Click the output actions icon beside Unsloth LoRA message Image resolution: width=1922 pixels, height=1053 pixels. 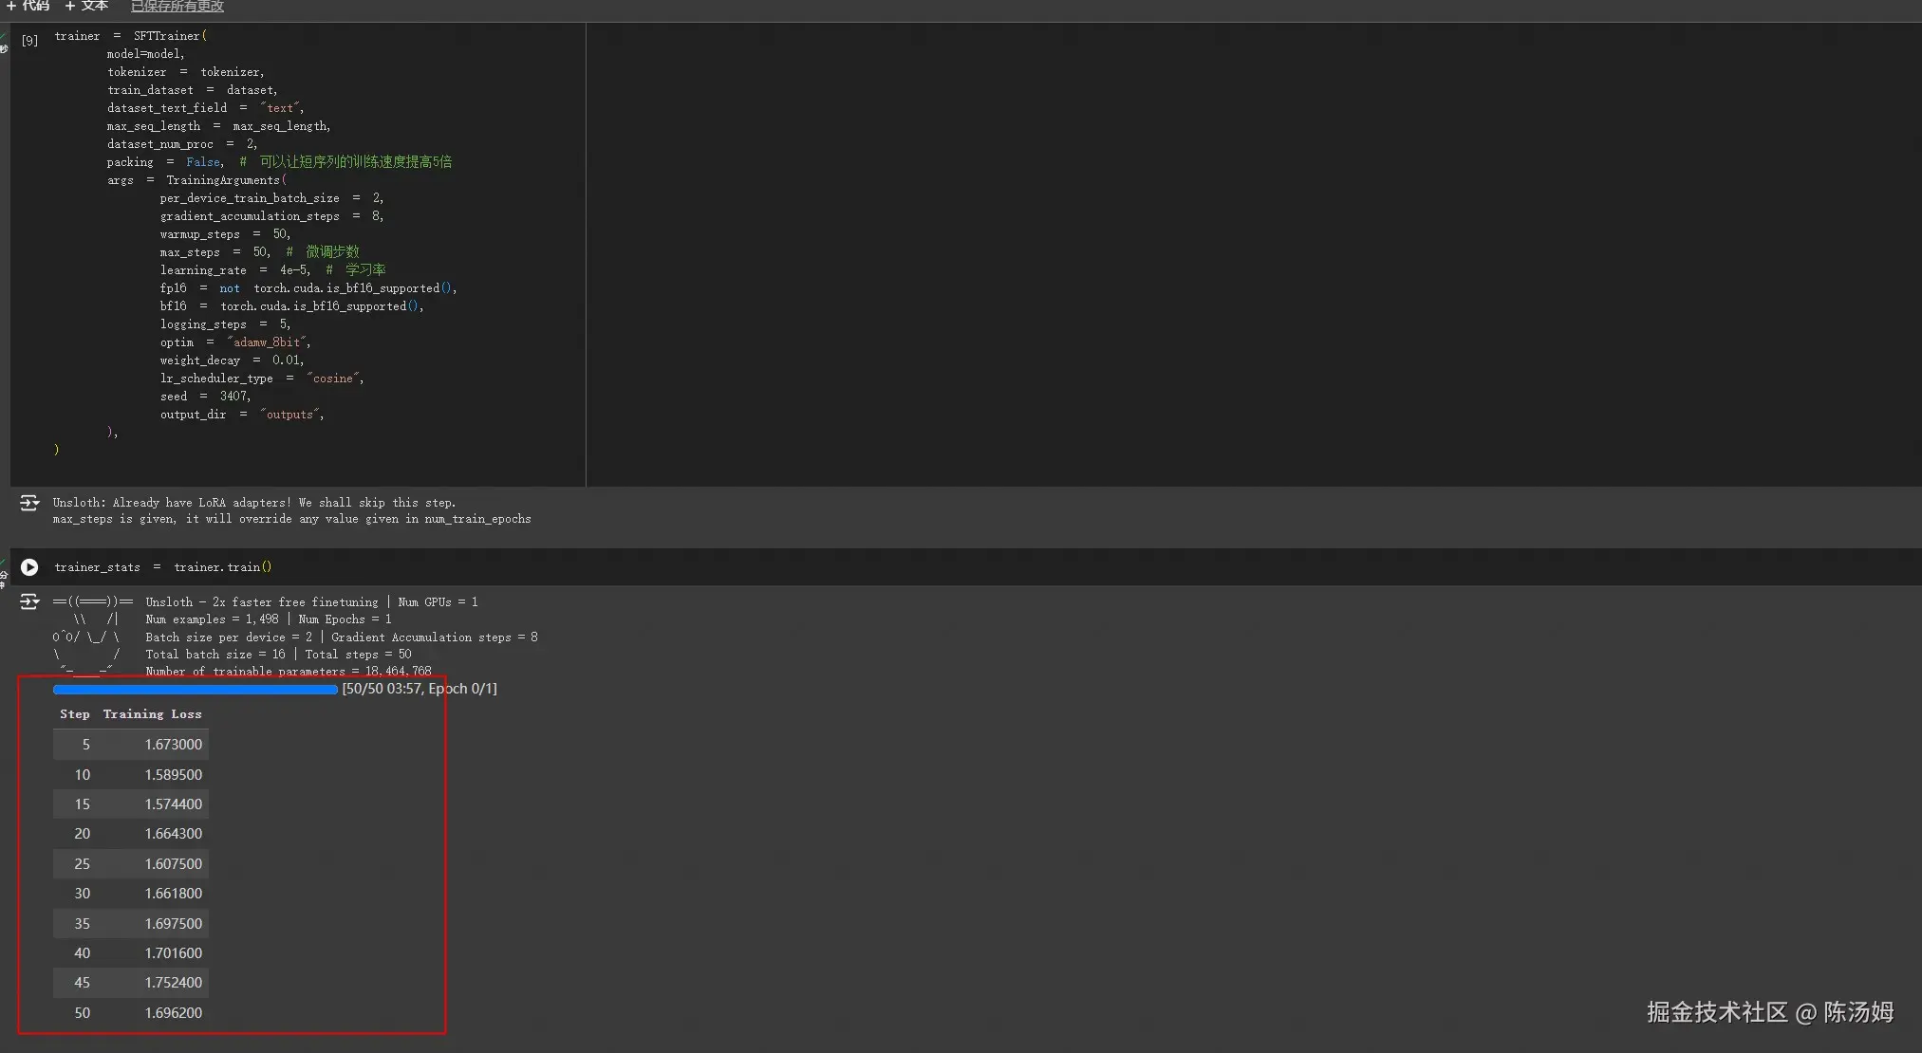[29, 503]
